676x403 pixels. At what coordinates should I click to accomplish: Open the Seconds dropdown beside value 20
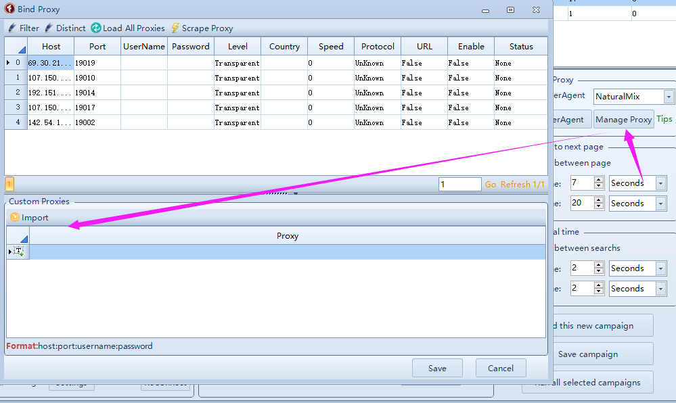pyautogui.click(x=660, y=204)
